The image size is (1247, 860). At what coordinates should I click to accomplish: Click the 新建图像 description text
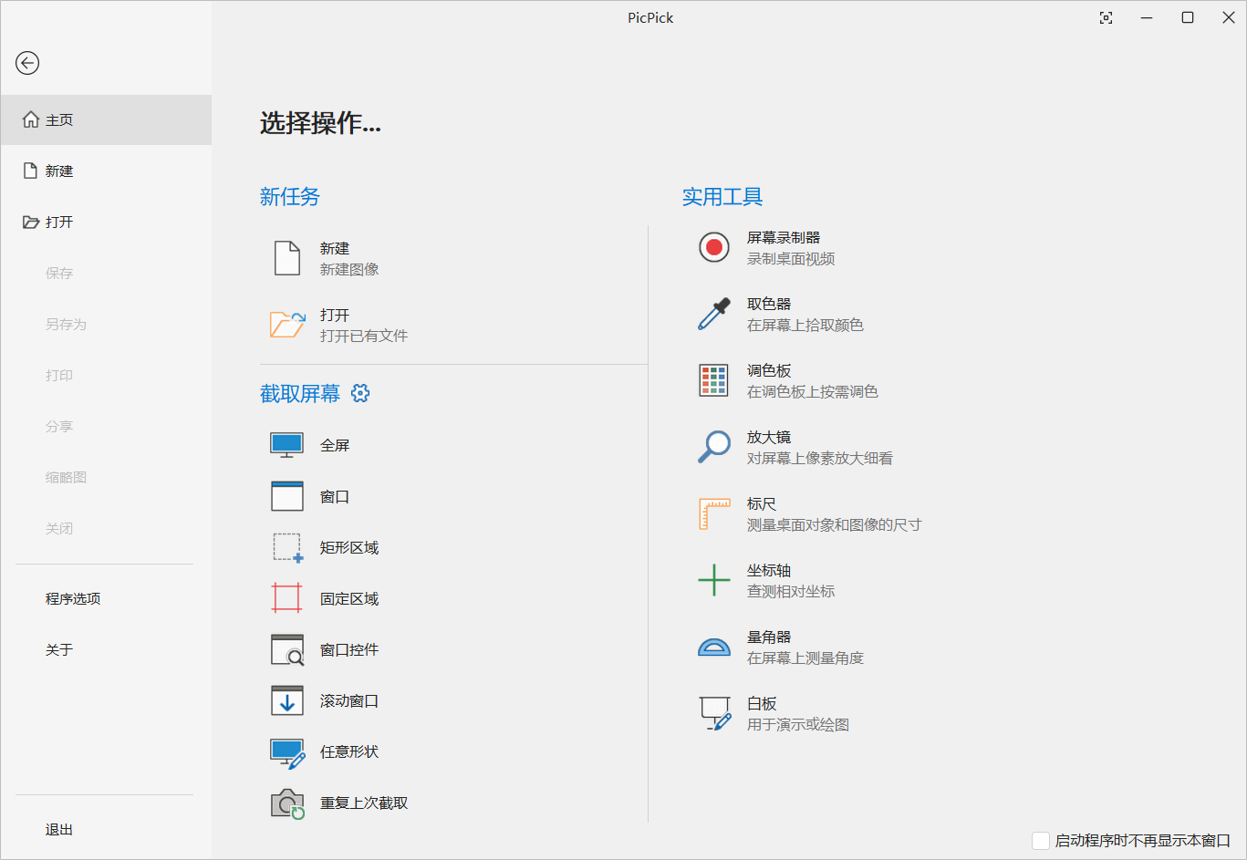tap(349, 269)
